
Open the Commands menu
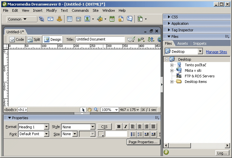tap(80, 10)
